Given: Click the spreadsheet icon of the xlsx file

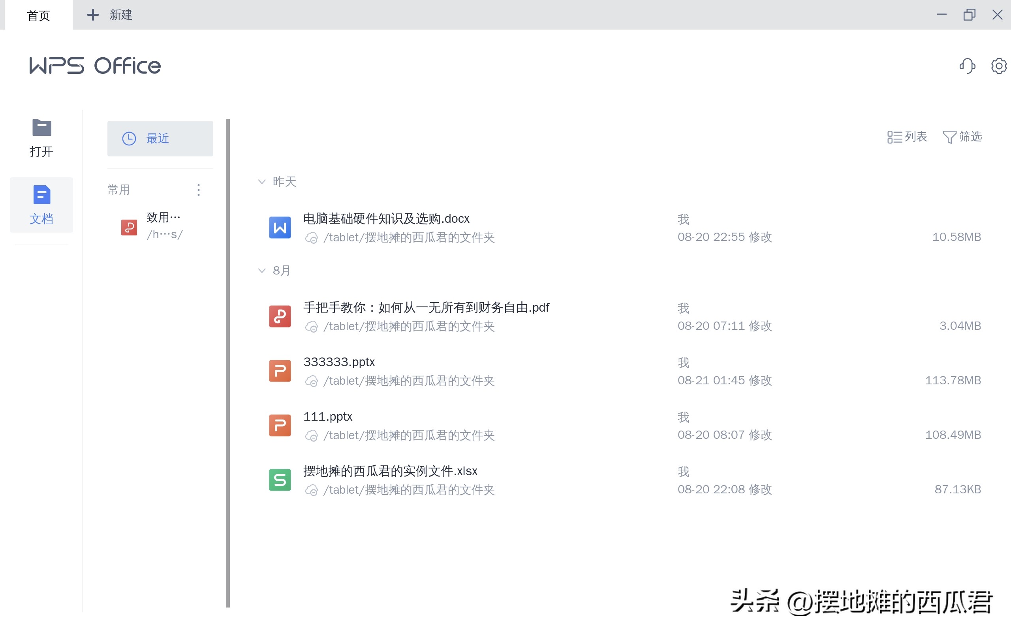Looking at the screenshot, I should point(280,480).
